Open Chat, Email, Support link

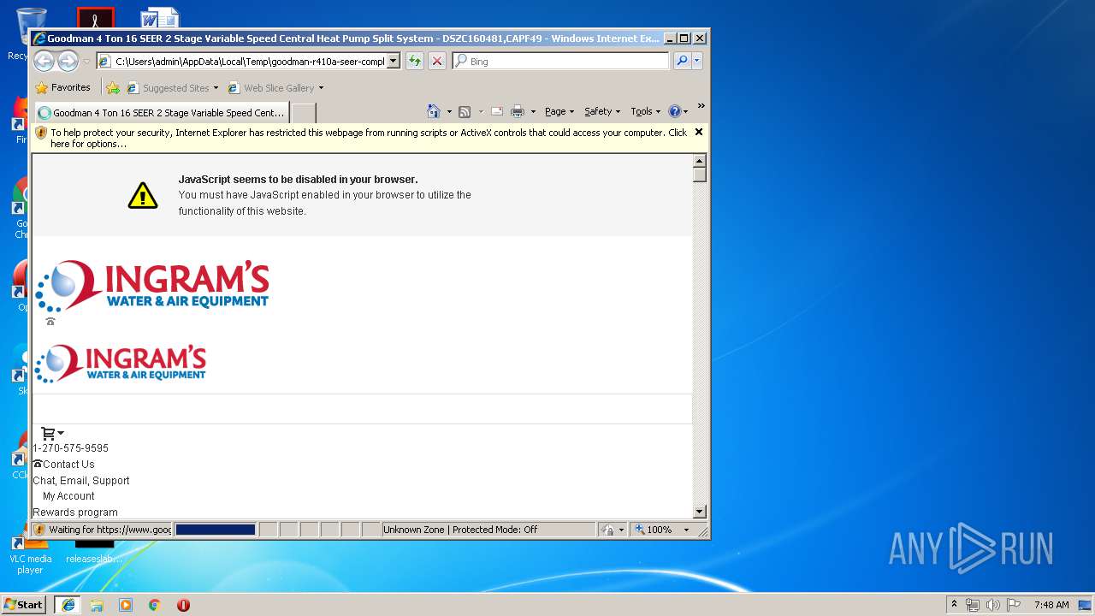[81, 480]
